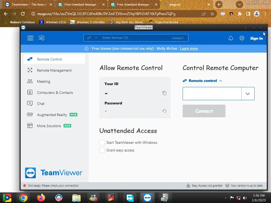
Task: Open Chrome side panel icon
Action: coord(248,14)
